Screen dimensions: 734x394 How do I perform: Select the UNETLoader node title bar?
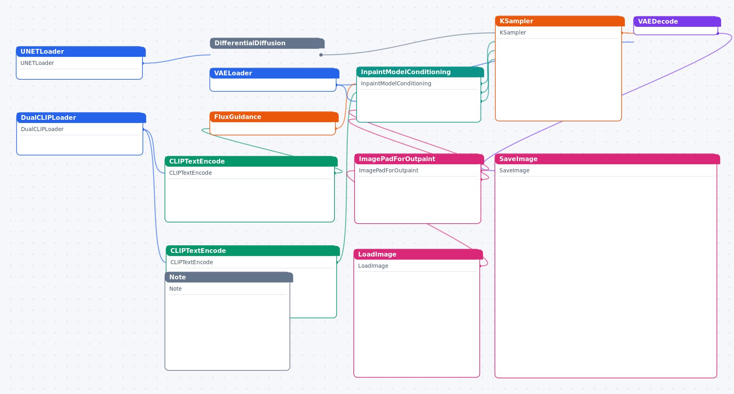pyautogui.click(x=81, y=52)
